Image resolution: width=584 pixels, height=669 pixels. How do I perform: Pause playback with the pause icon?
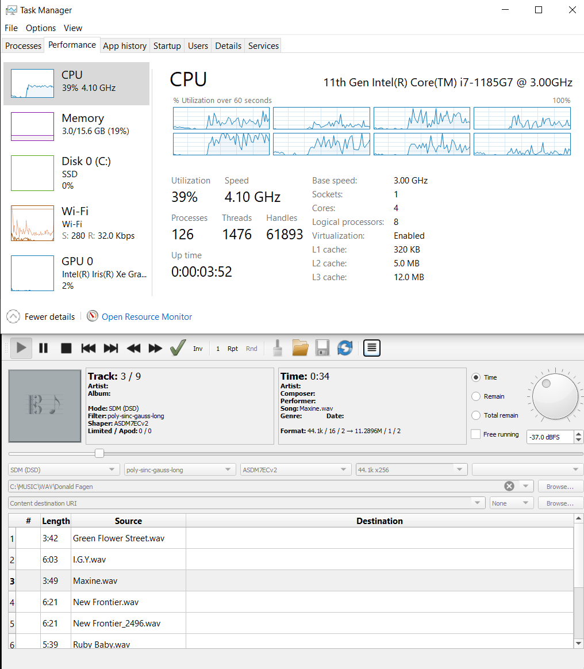(44, 348)
